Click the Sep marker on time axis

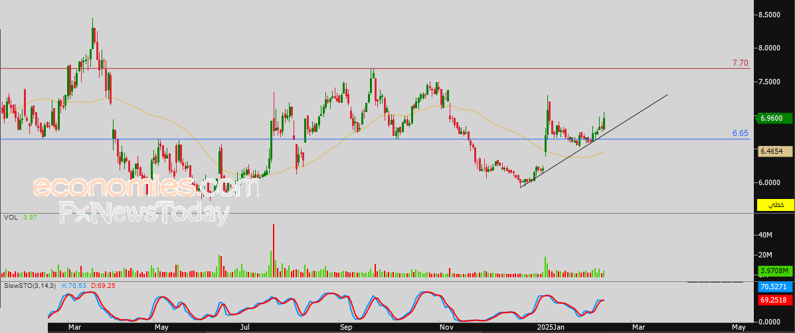[345, 327]
